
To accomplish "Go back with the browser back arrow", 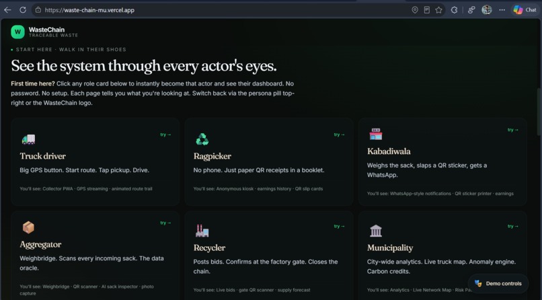I will 7,10.
